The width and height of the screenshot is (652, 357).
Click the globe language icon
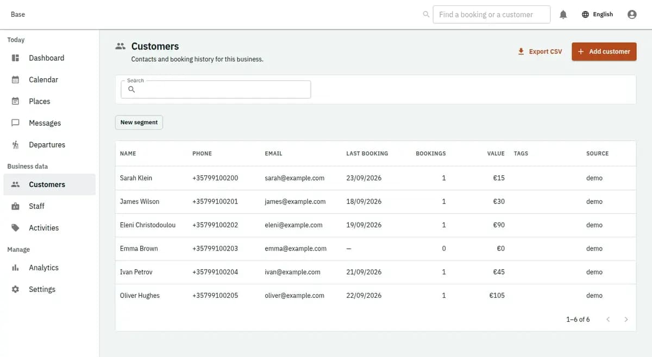[585, 15]
